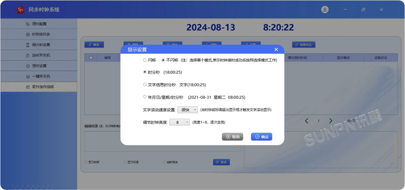Restore down the 同步时钟系统 window
Image resolution: width=405 pixels, height=190 pixels.
pos(364,9)
